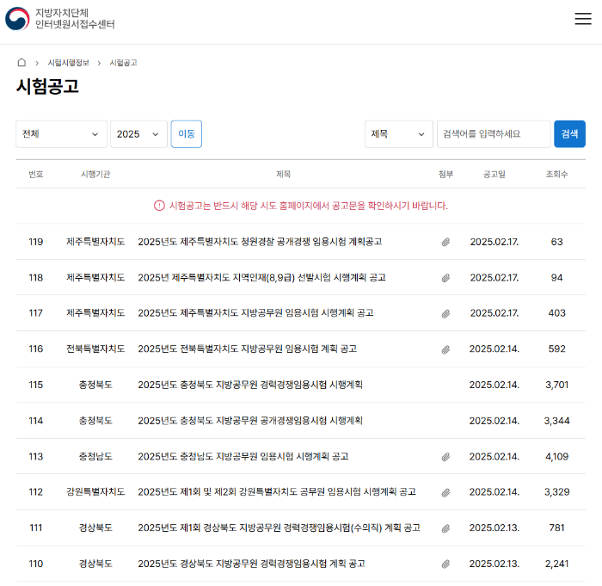This screenshot has width=602, height=586.
Task: Open 제주특별자치도 지방공무원 임용시험 시행계획 공고
Action: click(x=255, y=312)
